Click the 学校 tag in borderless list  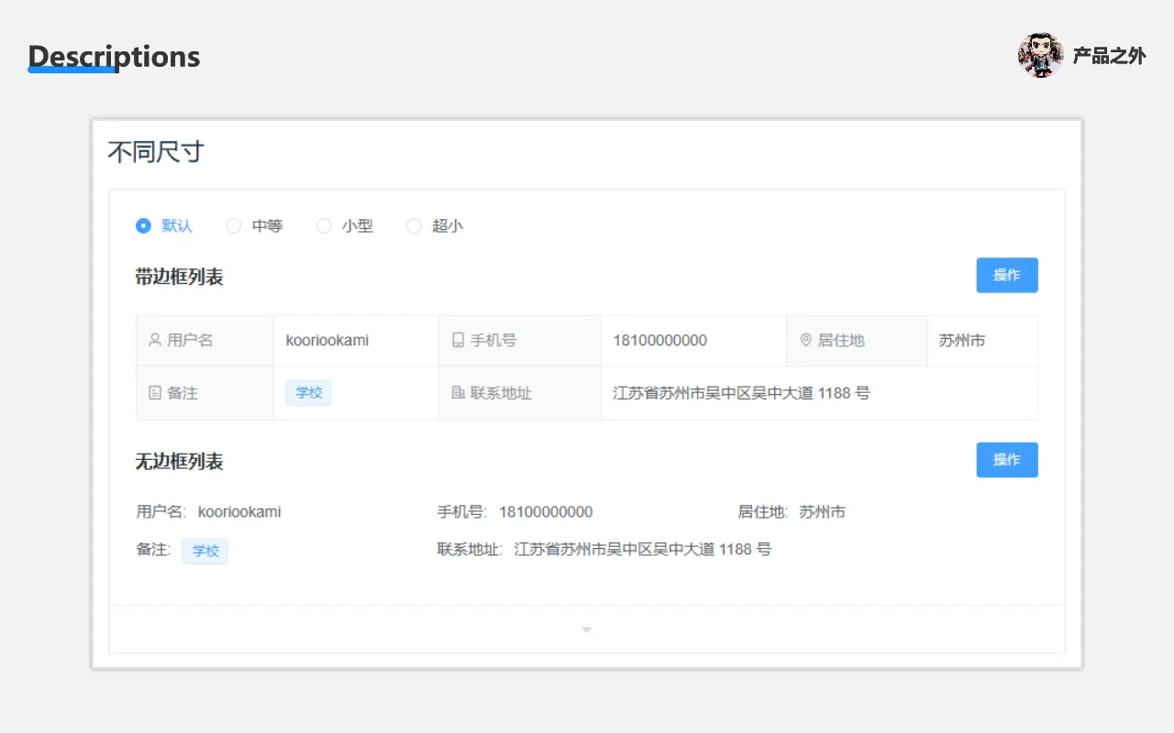(x=205, y=551)
